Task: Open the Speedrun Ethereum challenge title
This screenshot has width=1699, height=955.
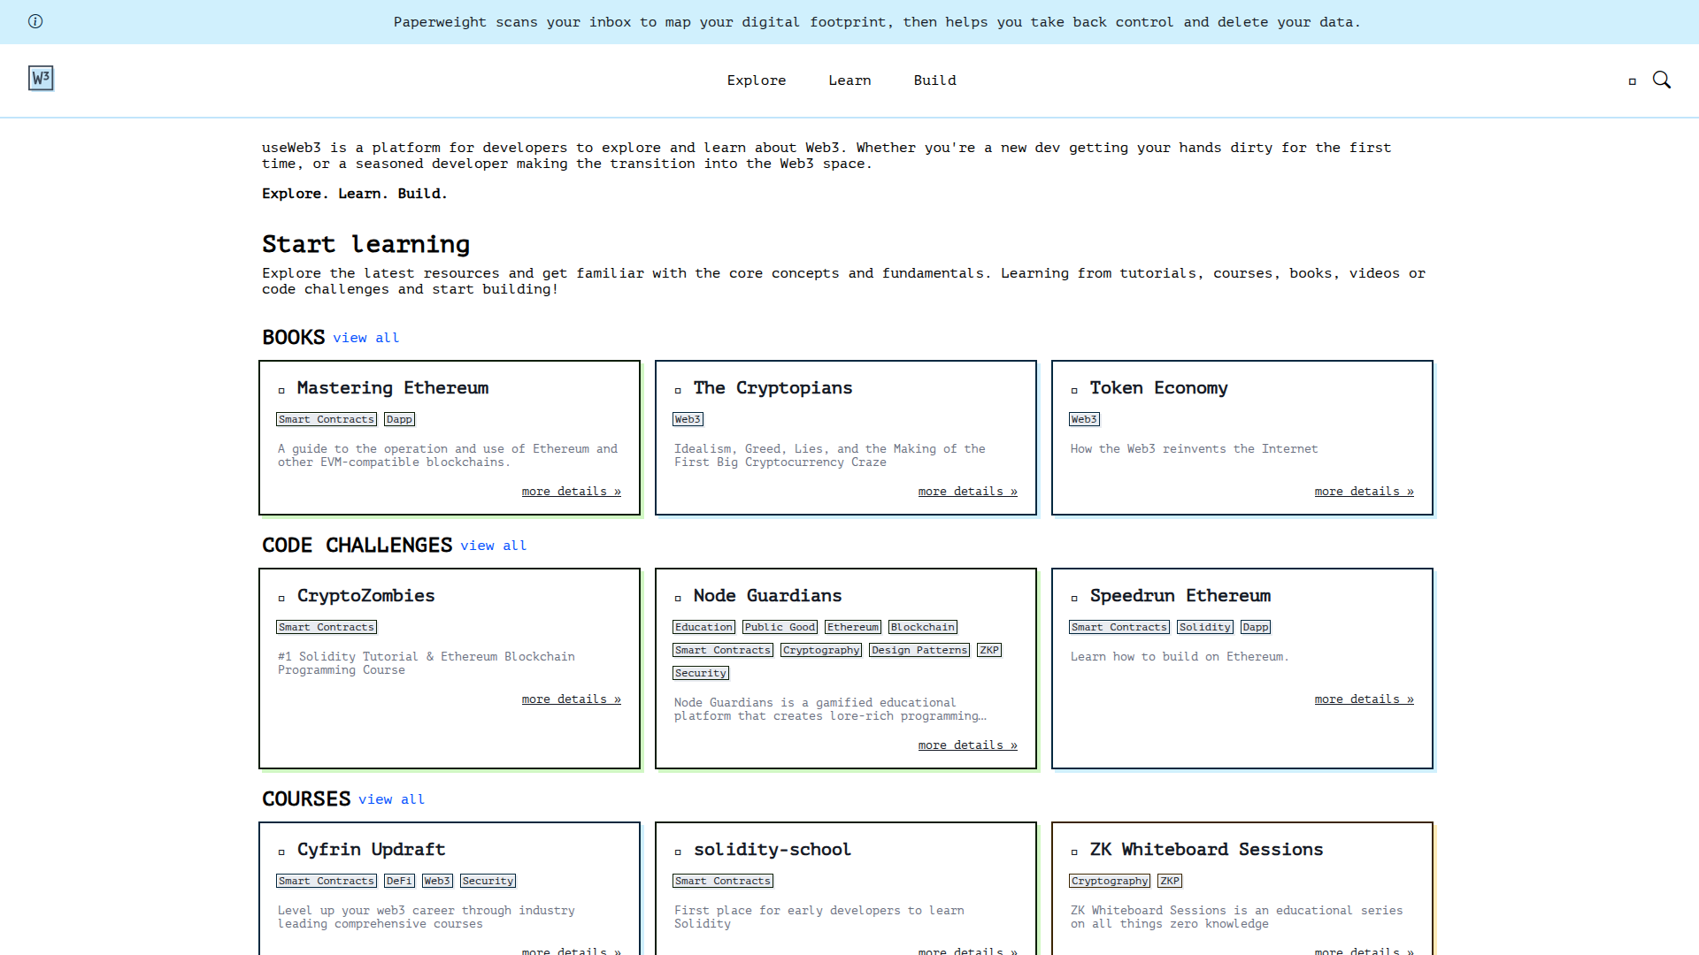Action: tap(1180, 596)
